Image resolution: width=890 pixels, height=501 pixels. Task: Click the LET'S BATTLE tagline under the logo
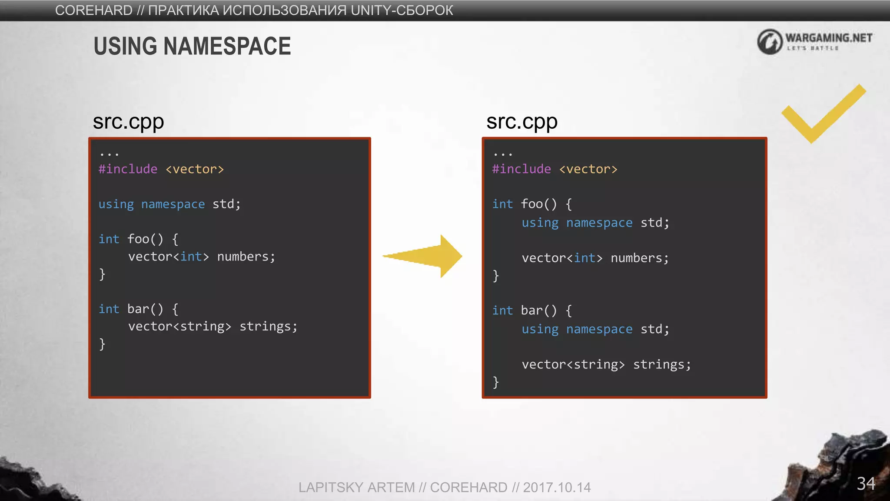tap(813, 48)
